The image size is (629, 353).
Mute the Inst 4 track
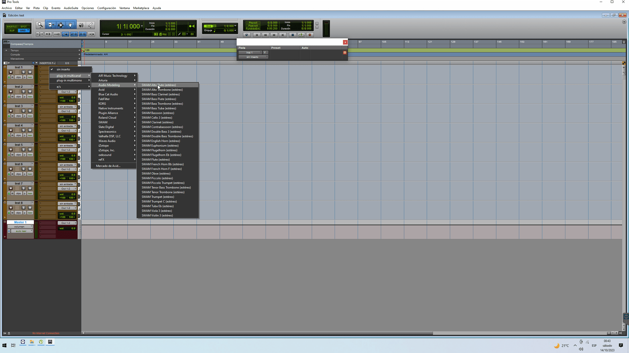pyautogui.click(x=30, y=130)
